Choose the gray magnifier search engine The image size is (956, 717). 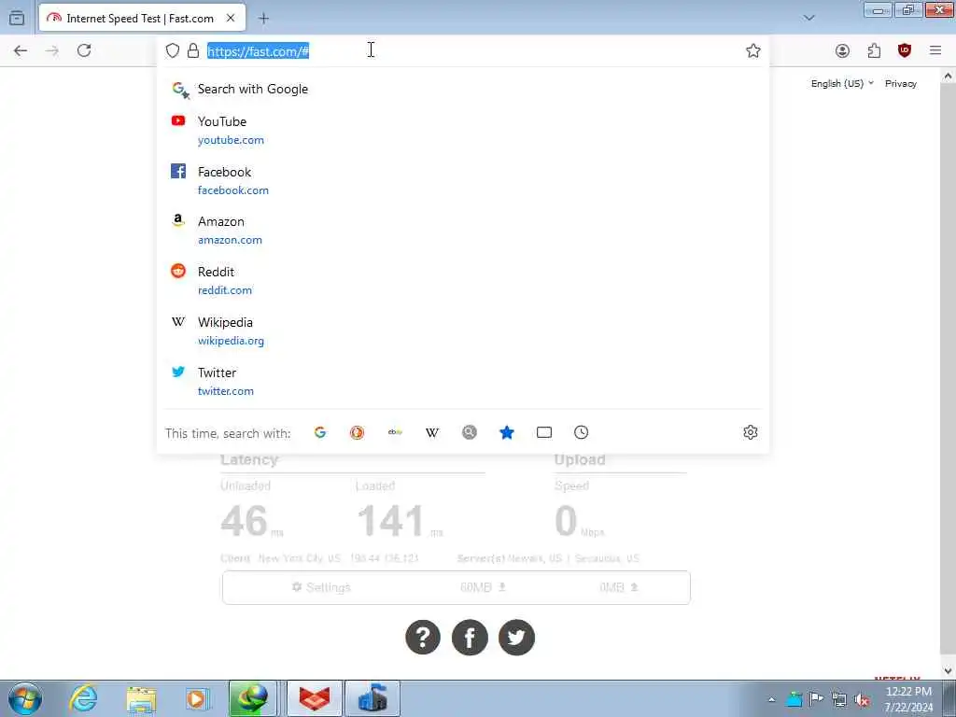click(470, 432)
